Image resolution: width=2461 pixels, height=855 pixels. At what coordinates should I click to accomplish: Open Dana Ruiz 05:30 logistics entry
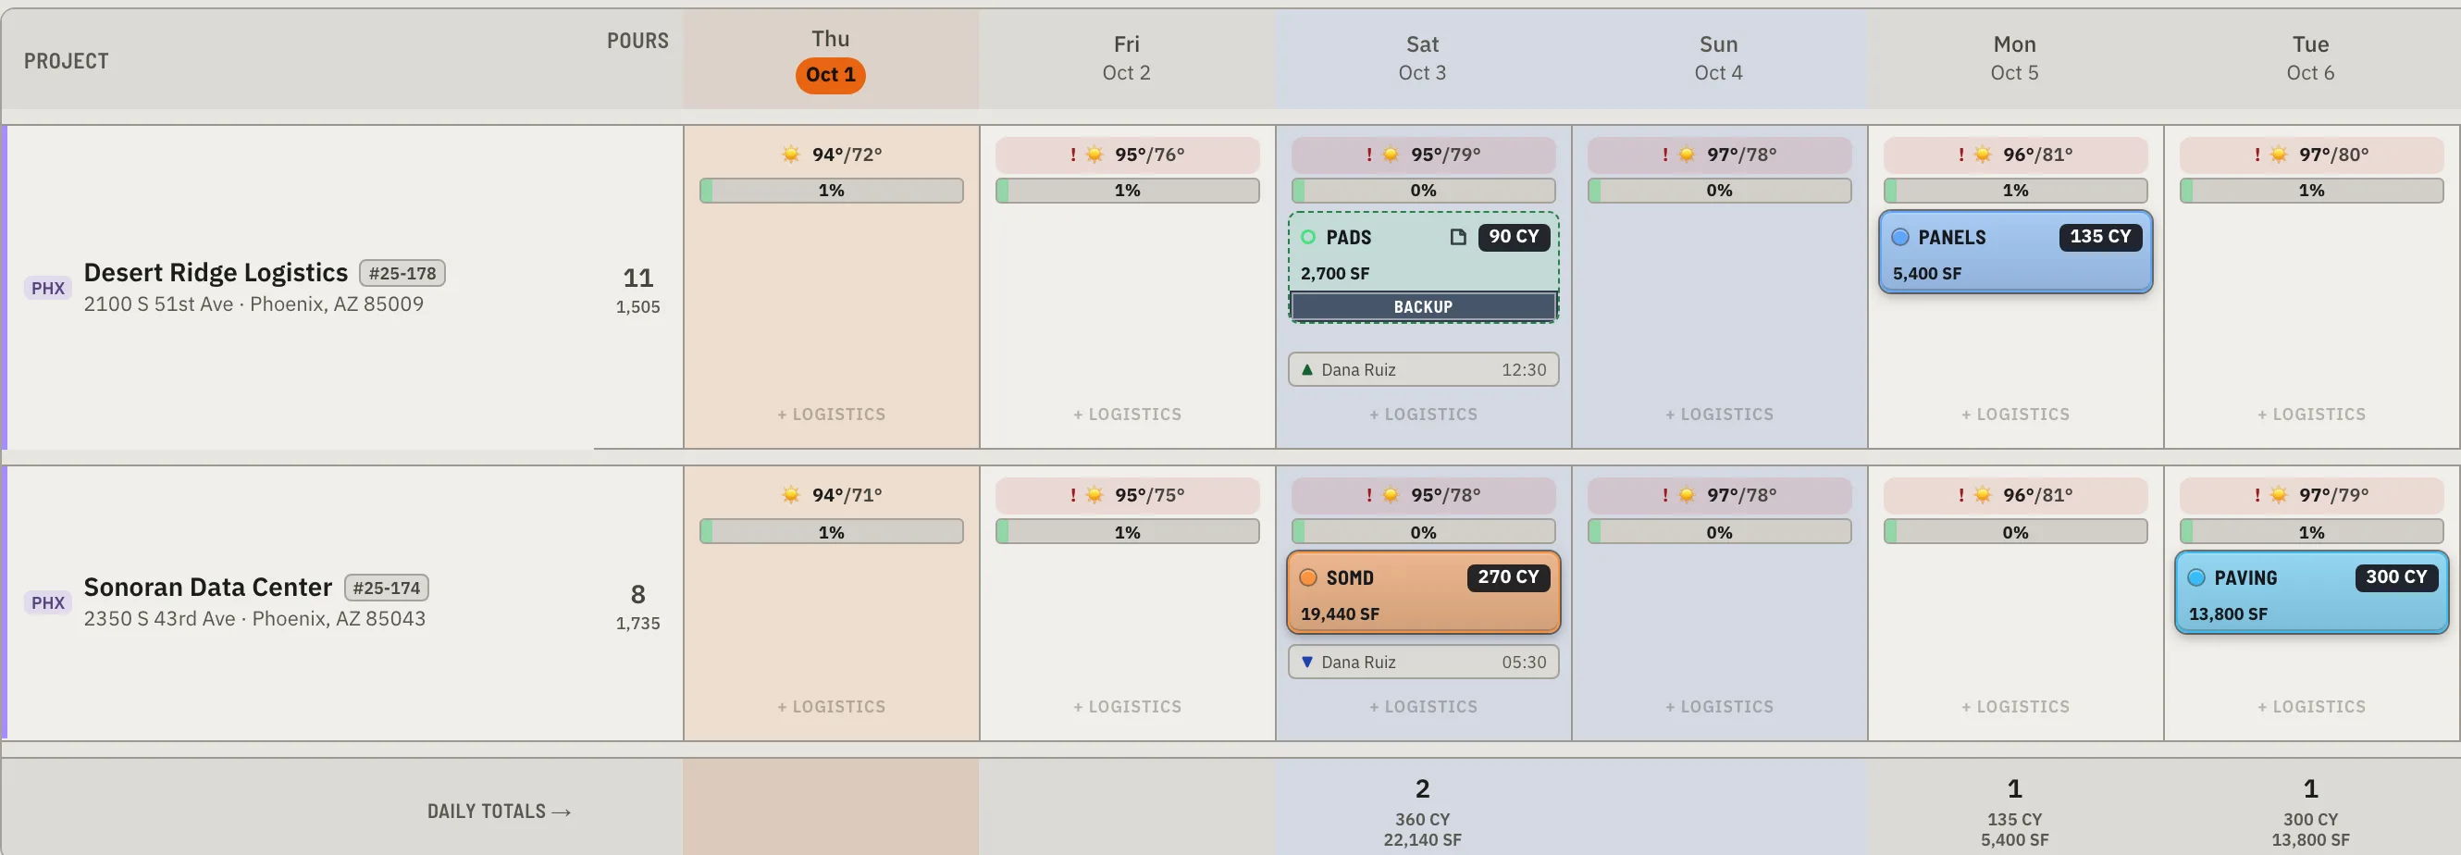click(1424, 661)
